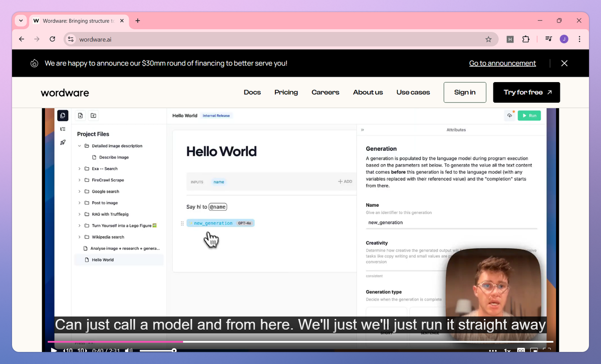
Task: Click the Sign in button
Action: 464,92
